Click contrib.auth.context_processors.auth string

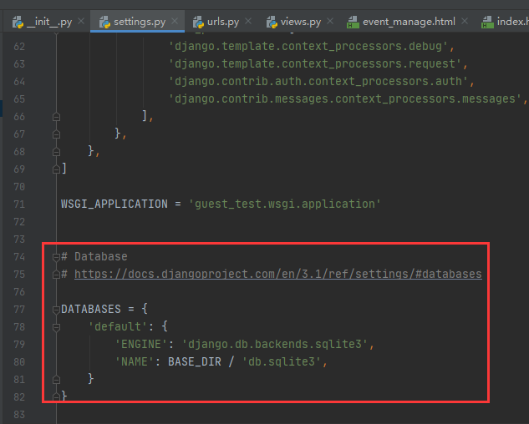click(x=318, y=81)
